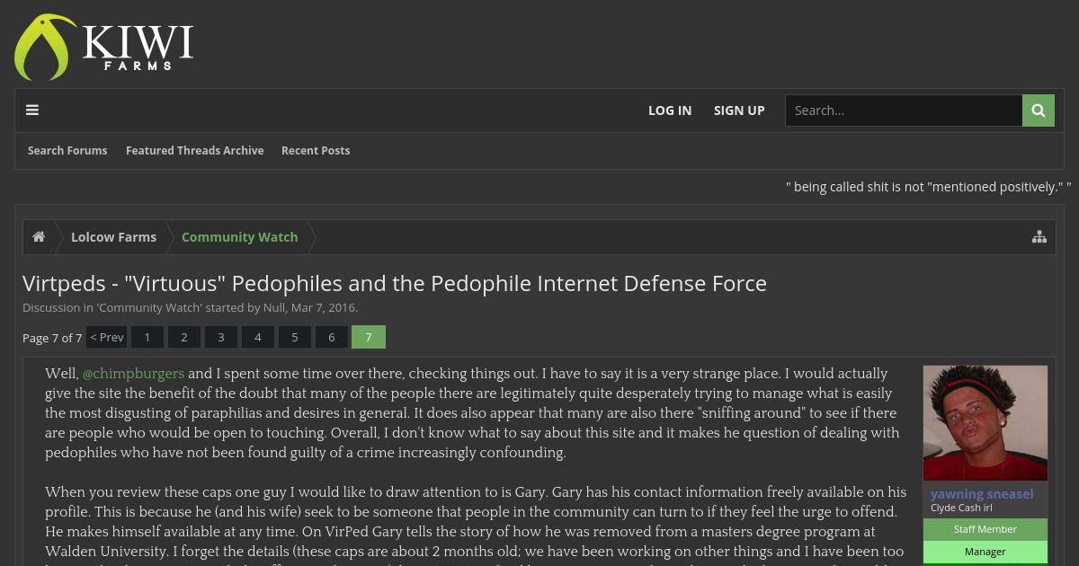Screen dimensions: 1079x566
Task: Open the @chimpburgers mention link
Action: coord(133,374)
